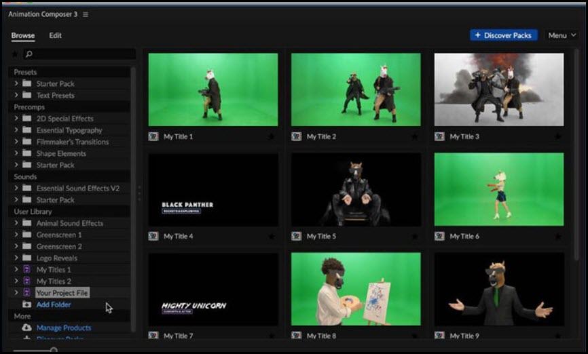Adjust the thumbnail size slider handle
The width and height of the screenshot is (588, 354).
tap(54, 350)
